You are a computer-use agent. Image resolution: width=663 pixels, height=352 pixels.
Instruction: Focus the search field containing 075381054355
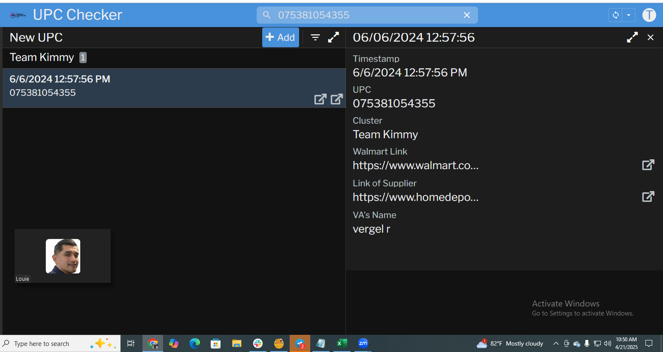point(367,15)
